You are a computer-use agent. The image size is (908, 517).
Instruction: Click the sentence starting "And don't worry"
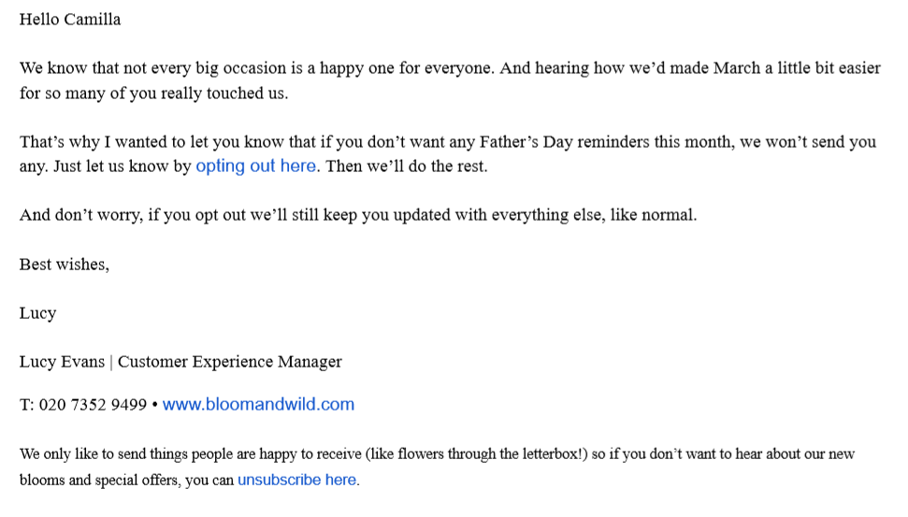[358, 215]
